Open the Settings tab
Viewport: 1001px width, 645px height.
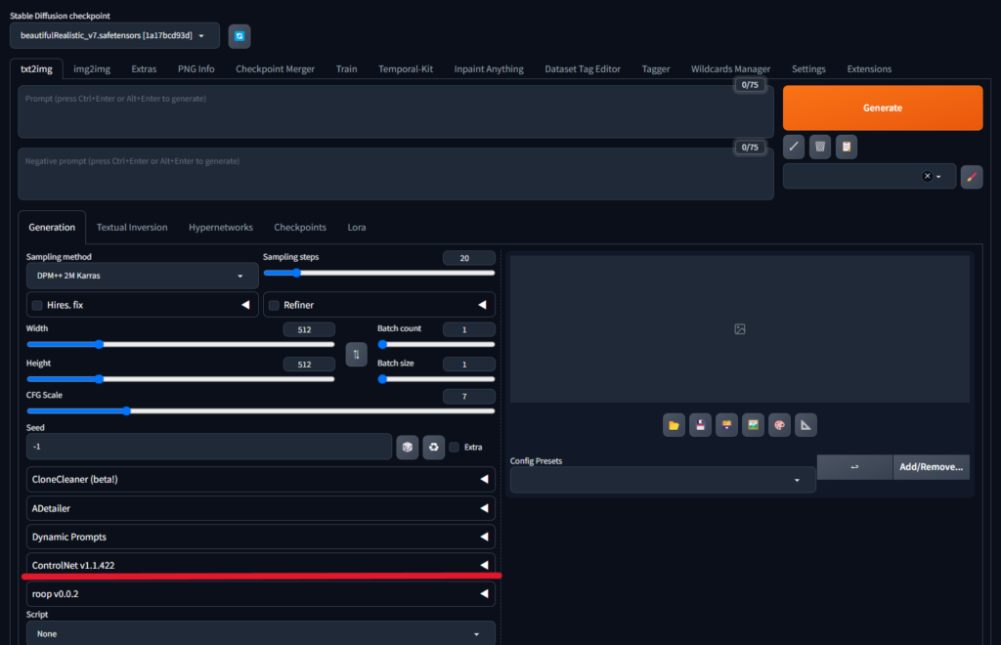click(x=808, y=69)
